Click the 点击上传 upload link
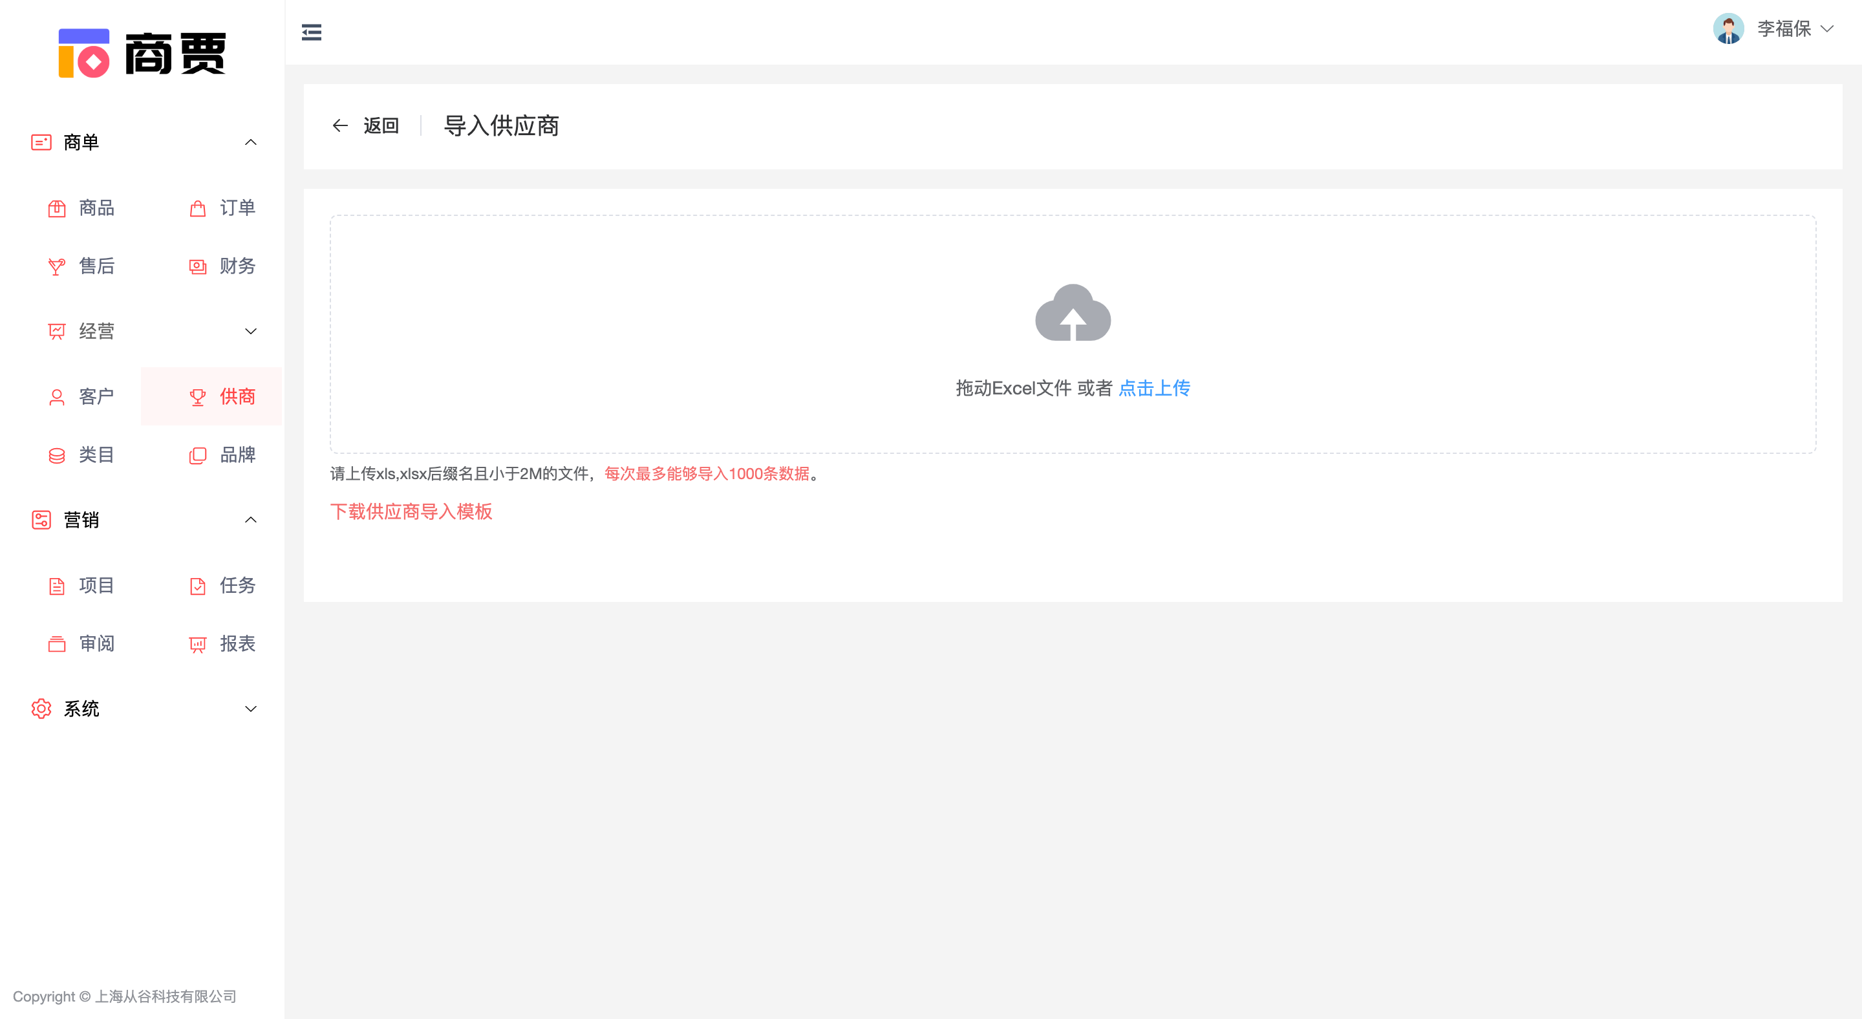 [x=1153, y=388]
